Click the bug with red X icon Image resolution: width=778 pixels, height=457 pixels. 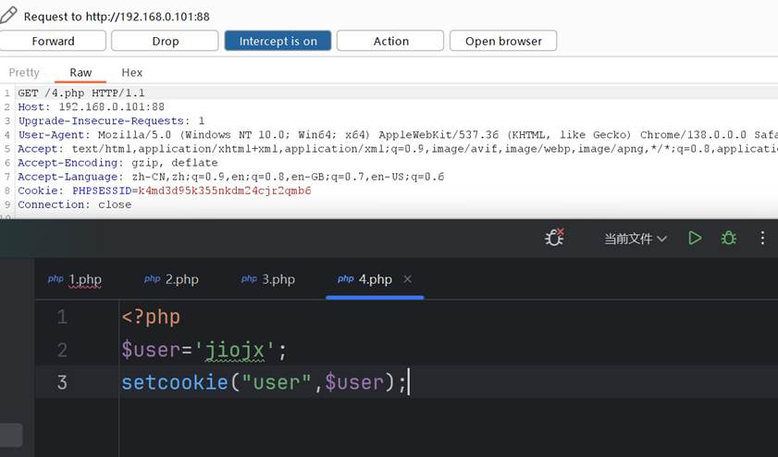(x=554, y=238)
